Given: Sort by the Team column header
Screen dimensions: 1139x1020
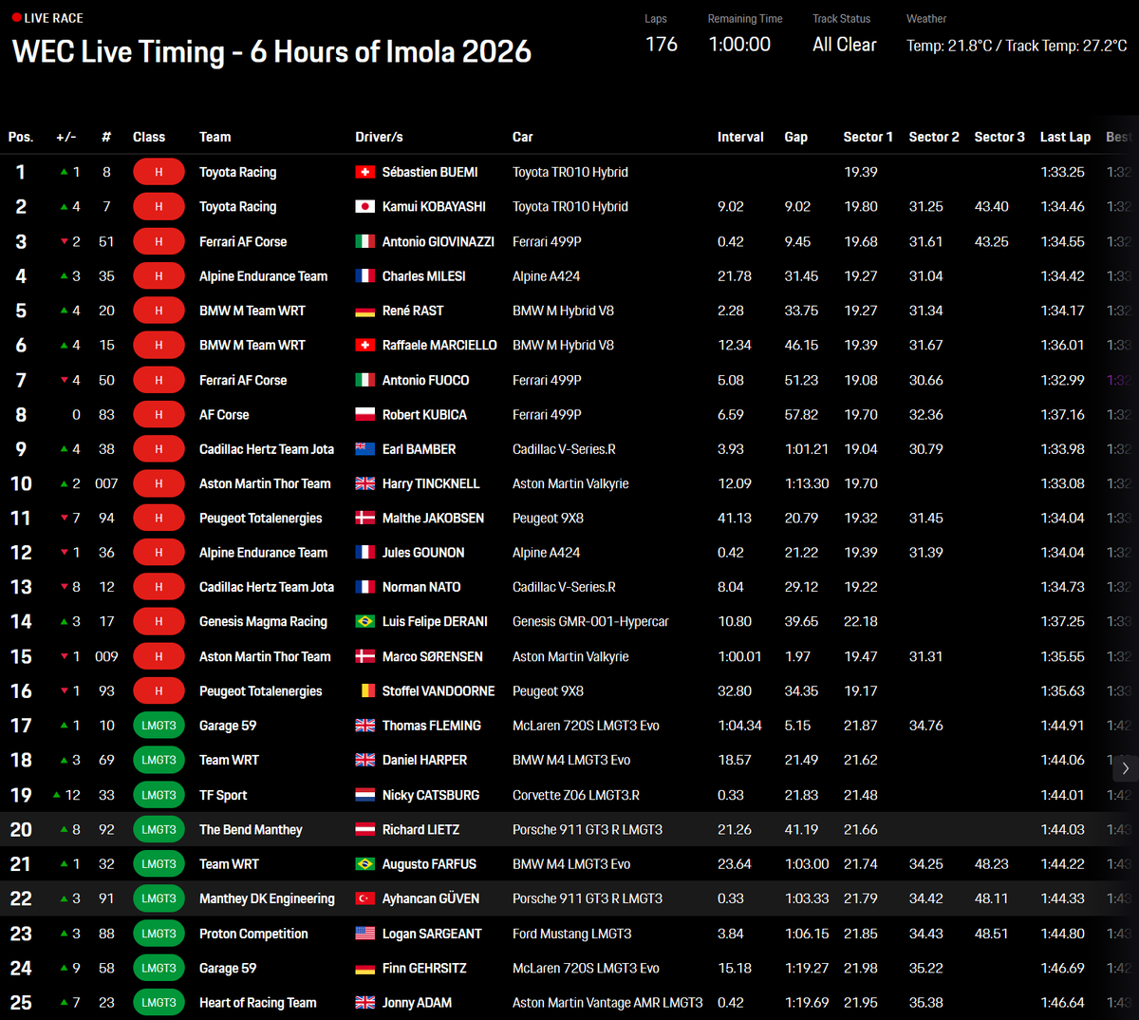Looking at the screenshot, I should coord(215,137).
